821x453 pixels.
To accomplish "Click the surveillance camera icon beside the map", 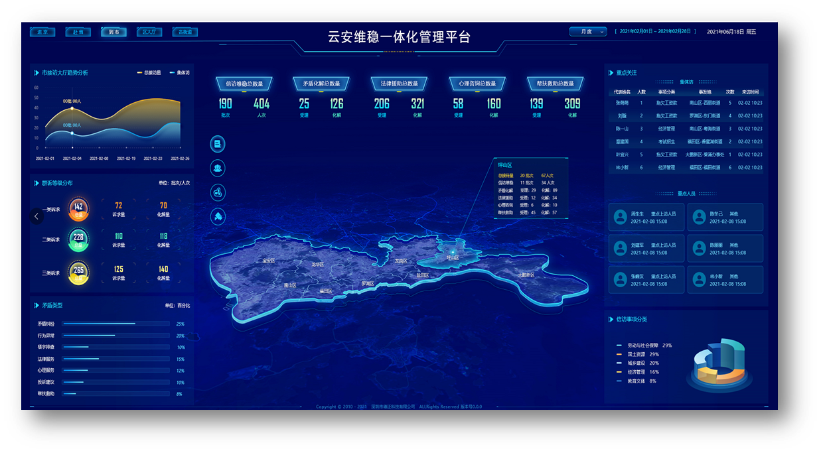I will tap(218, 217).
